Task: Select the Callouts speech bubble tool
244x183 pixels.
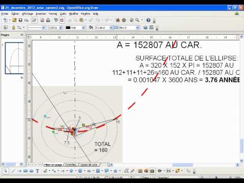Action: coord(107,171)
